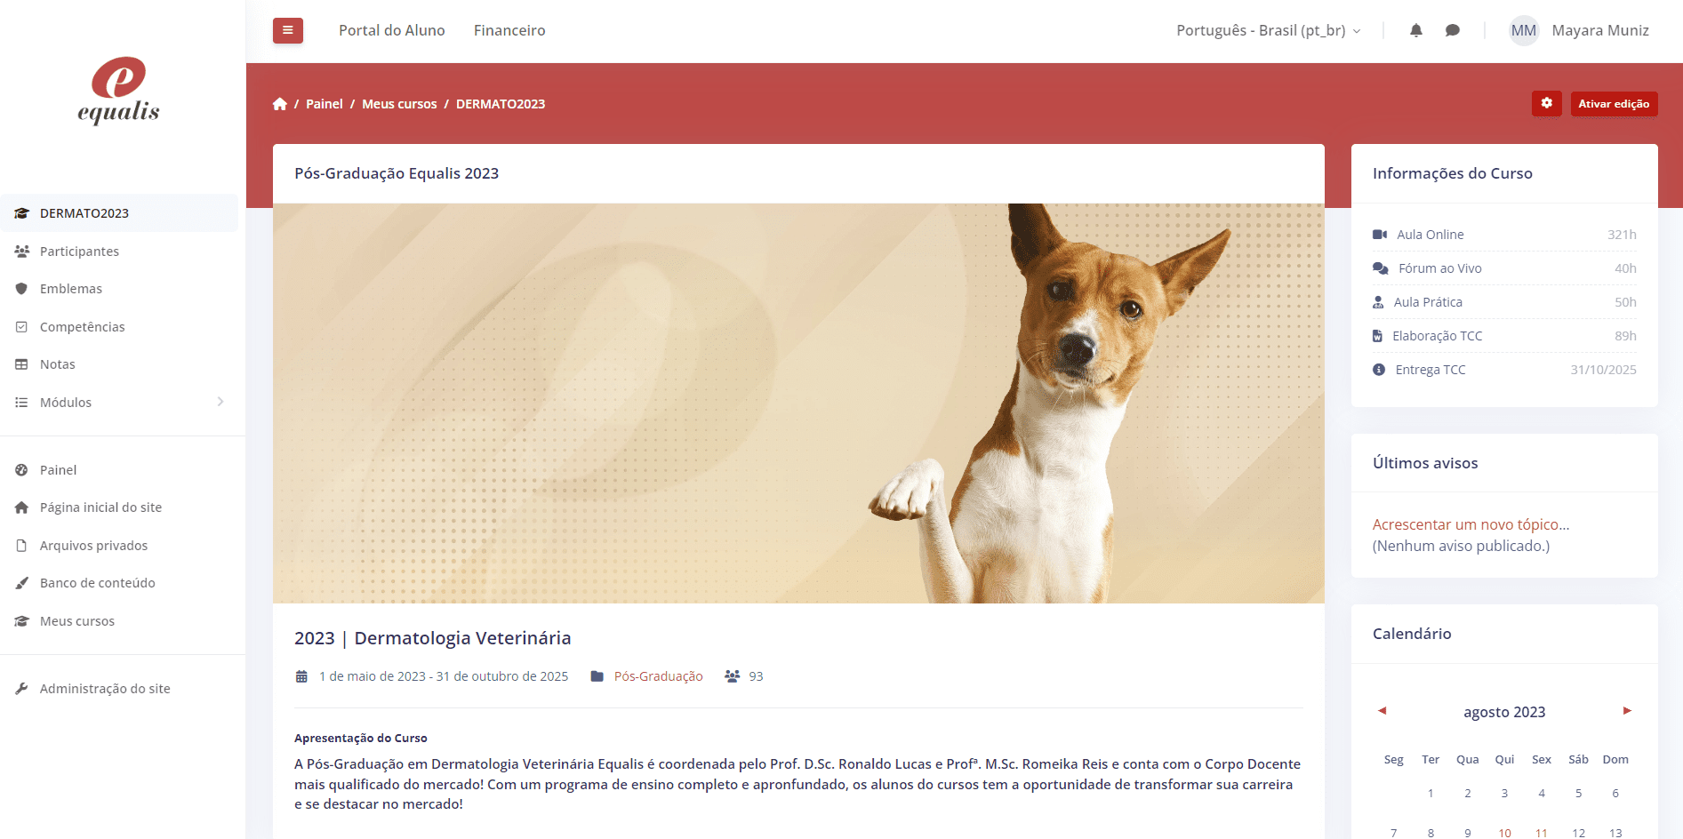Open Emblemas in the sidebar

[71, 289]
